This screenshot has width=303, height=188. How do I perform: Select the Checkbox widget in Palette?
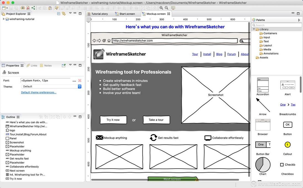tap(288, 169)
